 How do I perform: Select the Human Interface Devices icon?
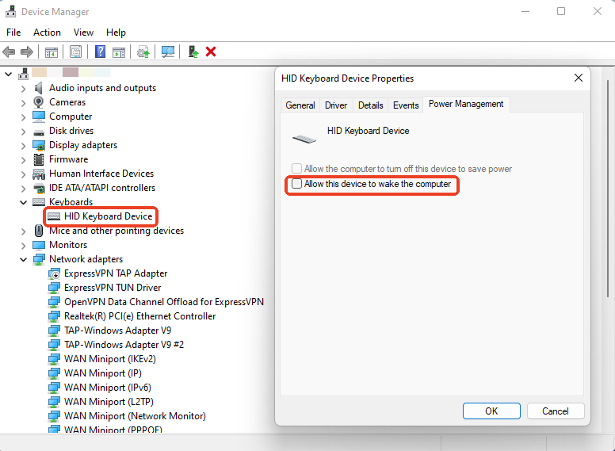(38, 174)
